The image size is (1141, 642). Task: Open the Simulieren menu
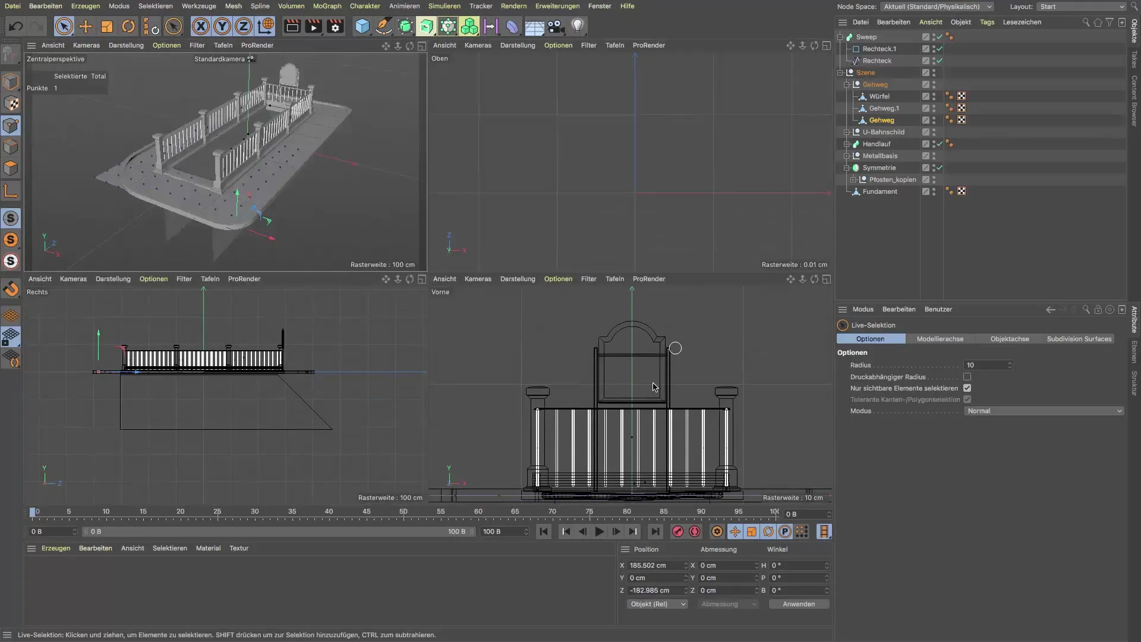[x=444, y=6]
